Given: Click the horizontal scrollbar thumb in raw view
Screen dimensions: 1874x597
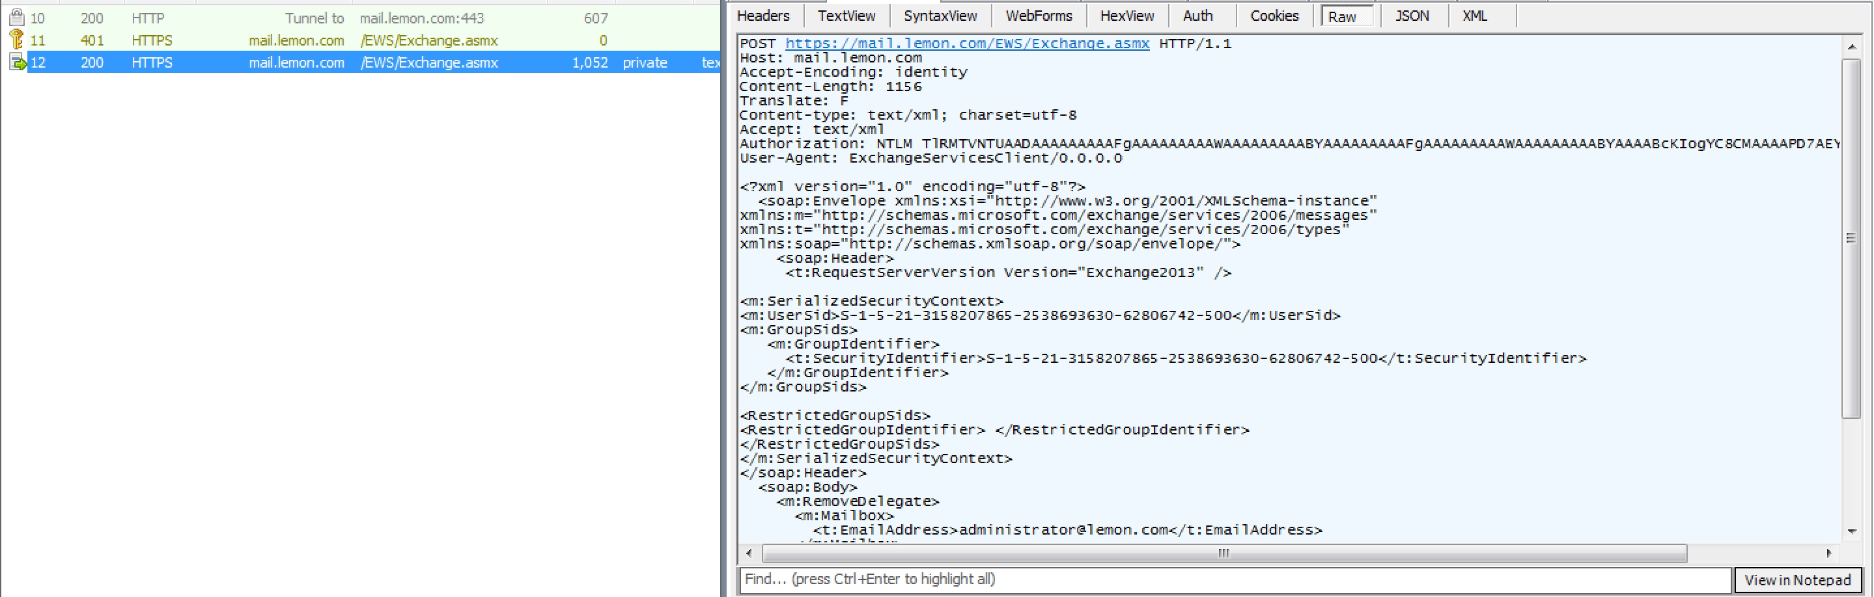Looking at the screenshot, I should [x=1224, y=553].
